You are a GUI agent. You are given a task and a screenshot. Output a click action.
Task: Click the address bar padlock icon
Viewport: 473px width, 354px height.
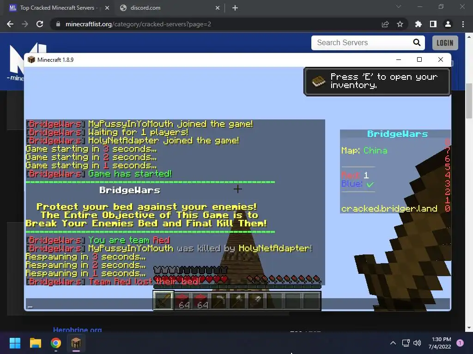(x=58, y=24)
